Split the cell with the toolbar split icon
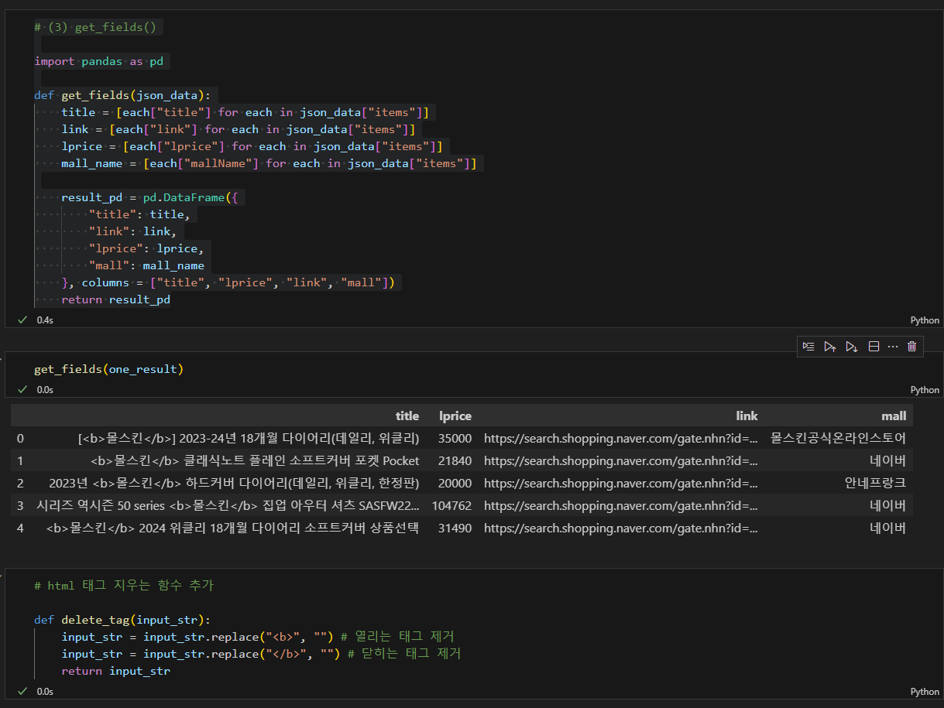Image resolution: width=944 pixels, height=708 pixels. pyautogui.click(x=874, y=347)
